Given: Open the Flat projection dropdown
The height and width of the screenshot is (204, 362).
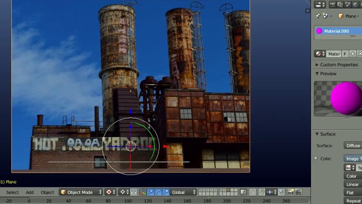Looking at the screenshot, I should pos(353,193).
